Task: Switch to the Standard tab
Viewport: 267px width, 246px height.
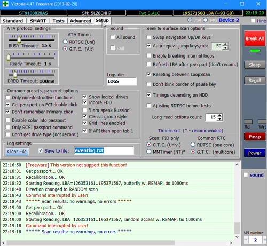Action: [x=13, y=21]
